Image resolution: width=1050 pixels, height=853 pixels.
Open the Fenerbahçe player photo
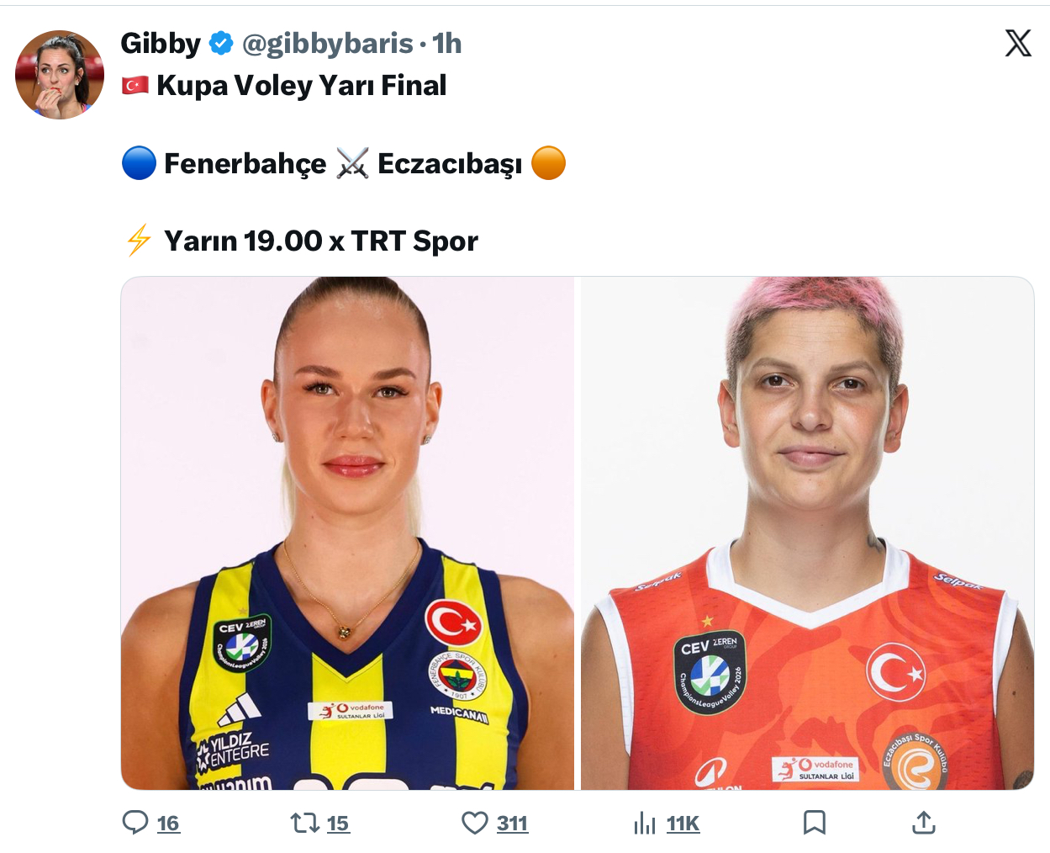tap(348, 533)
